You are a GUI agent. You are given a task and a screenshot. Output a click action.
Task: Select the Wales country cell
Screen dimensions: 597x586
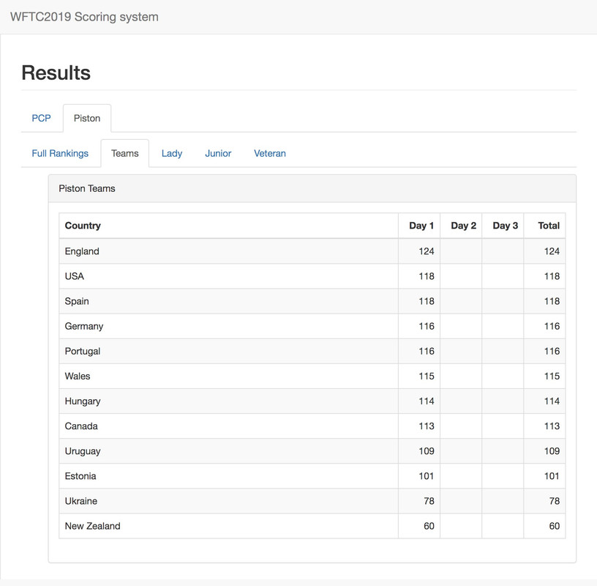[229, 377]
